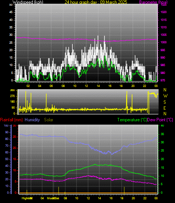
Task: Click '30' on the windspeed axis
Action: 11,35
